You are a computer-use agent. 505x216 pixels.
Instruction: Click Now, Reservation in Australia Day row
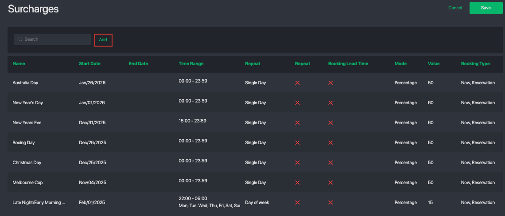point(478,83)
